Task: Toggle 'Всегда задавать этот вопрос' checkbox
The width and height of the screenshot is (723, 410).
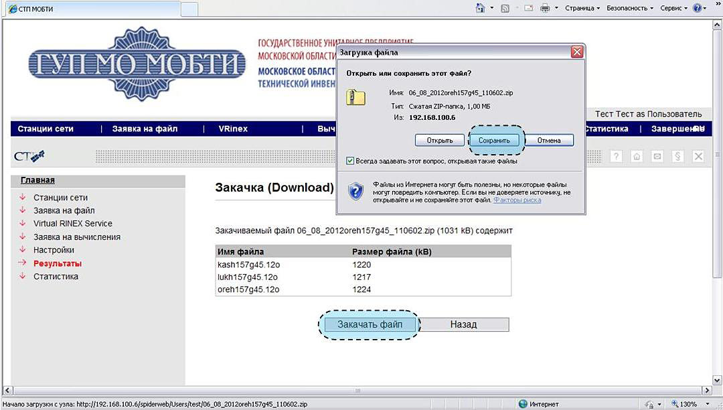Action: tap(350, 161)
